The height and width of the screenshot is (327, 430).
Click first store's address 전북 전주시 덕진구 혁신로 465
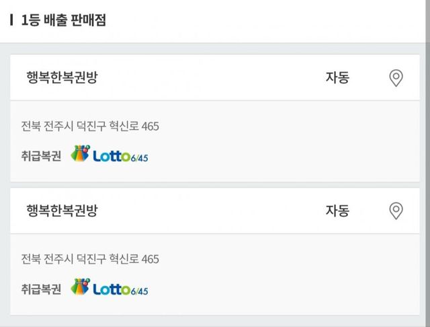[90, 126]
